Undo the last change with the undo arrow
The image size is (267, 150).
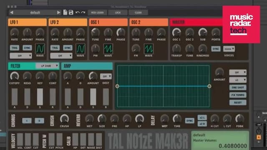point(78,12)
